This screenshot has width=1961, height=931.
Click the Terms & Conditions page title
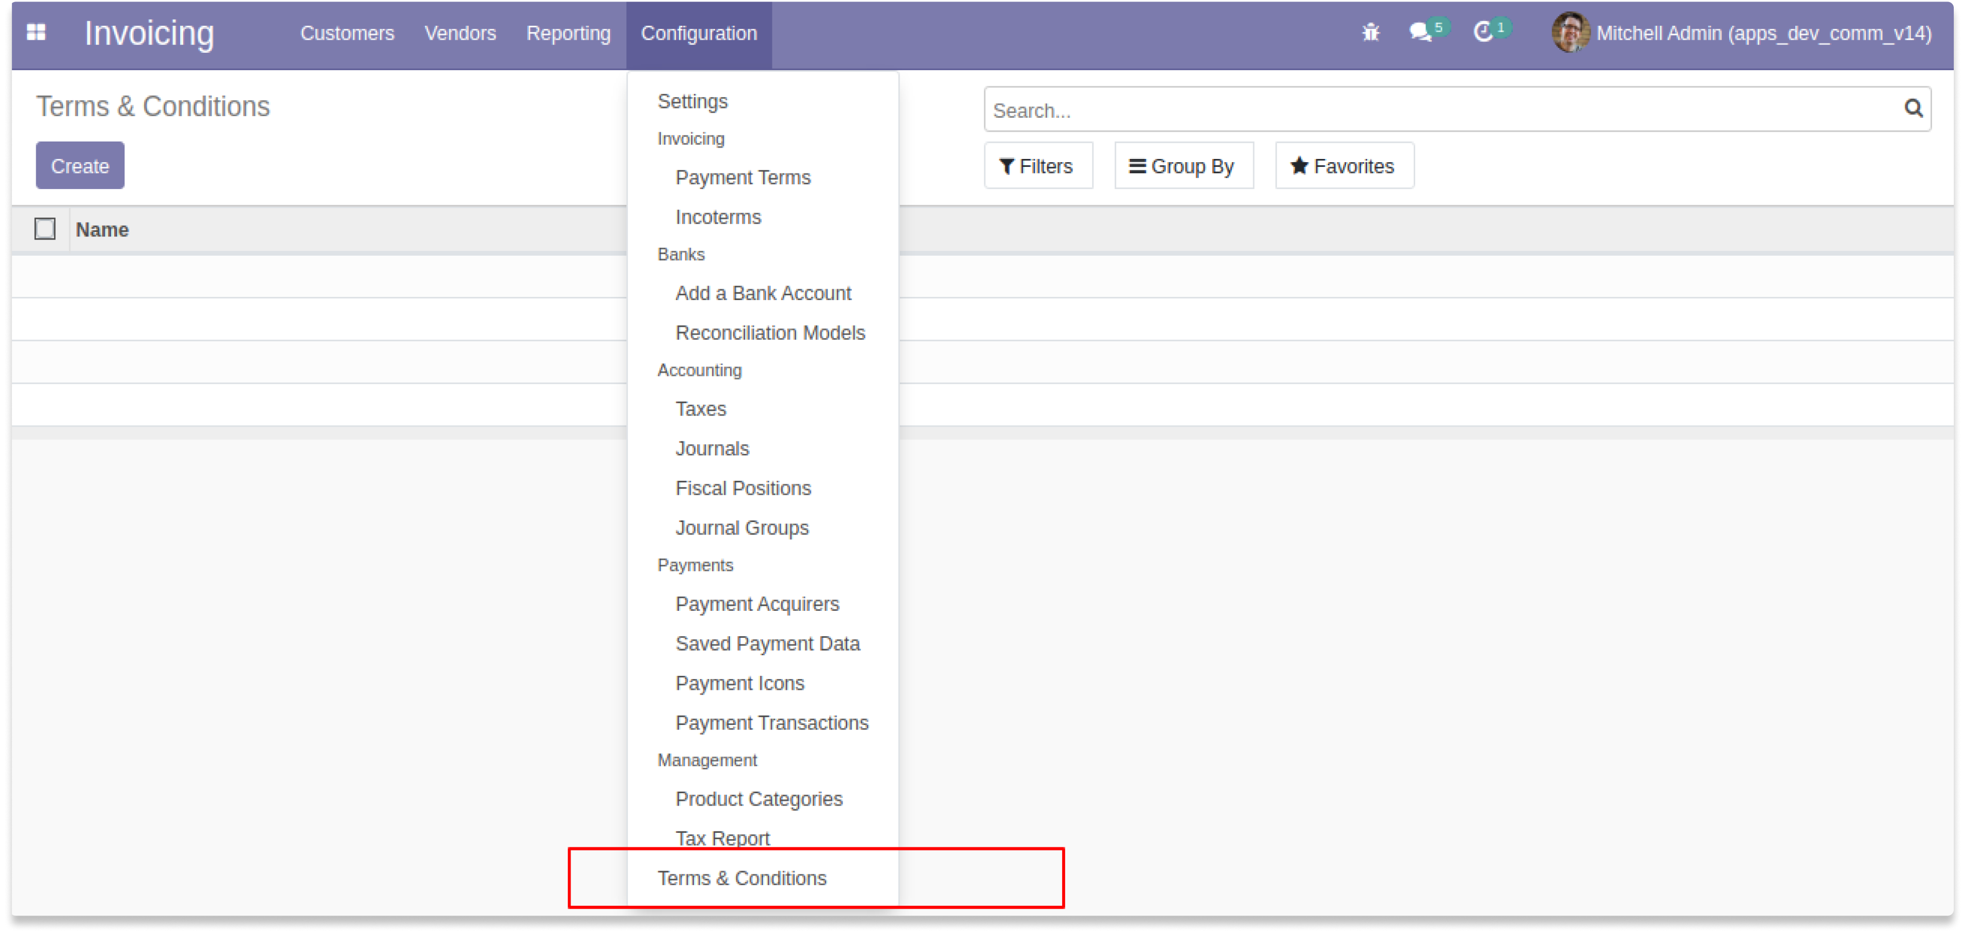(153, 106)
